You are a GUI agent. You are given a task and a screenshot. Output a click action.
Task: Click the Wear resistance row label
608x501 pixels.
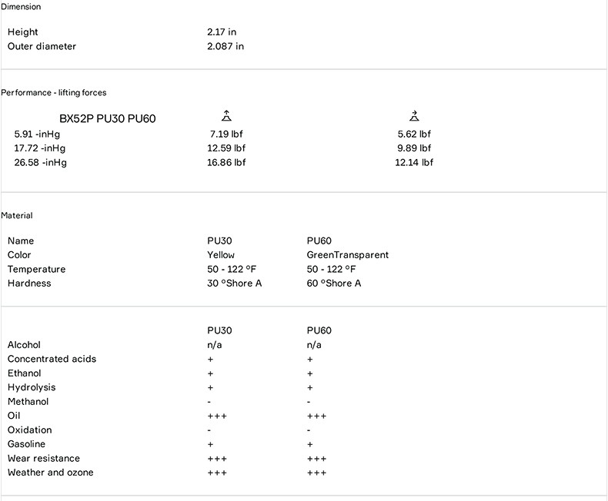click(x=44, y=459)
